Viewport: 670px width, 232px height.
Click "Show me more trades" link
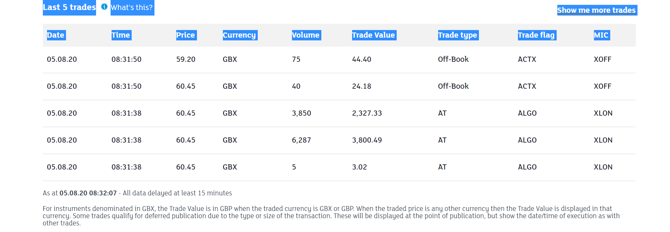pyautogui.click(x=596, y=10)
